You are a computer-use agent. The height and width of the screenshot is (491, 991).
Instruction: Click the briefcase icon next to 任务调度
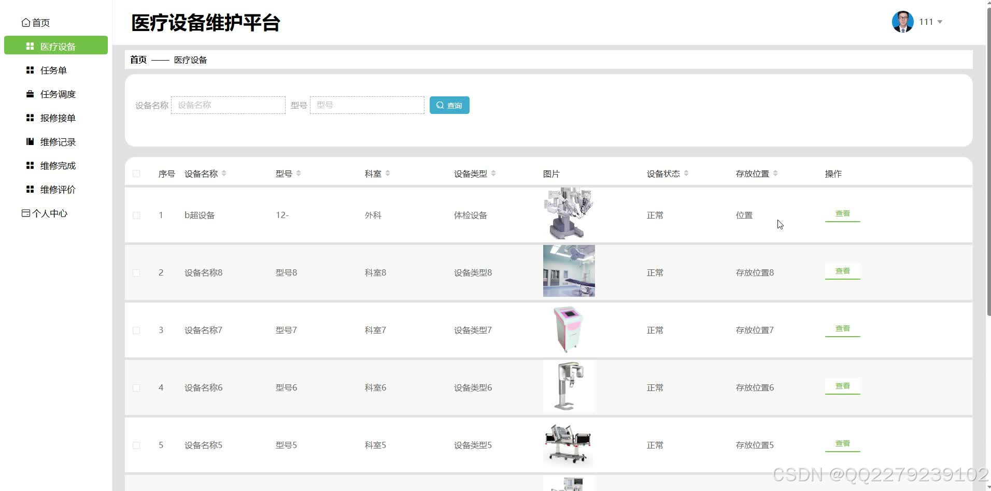click(x=30, y=94)
